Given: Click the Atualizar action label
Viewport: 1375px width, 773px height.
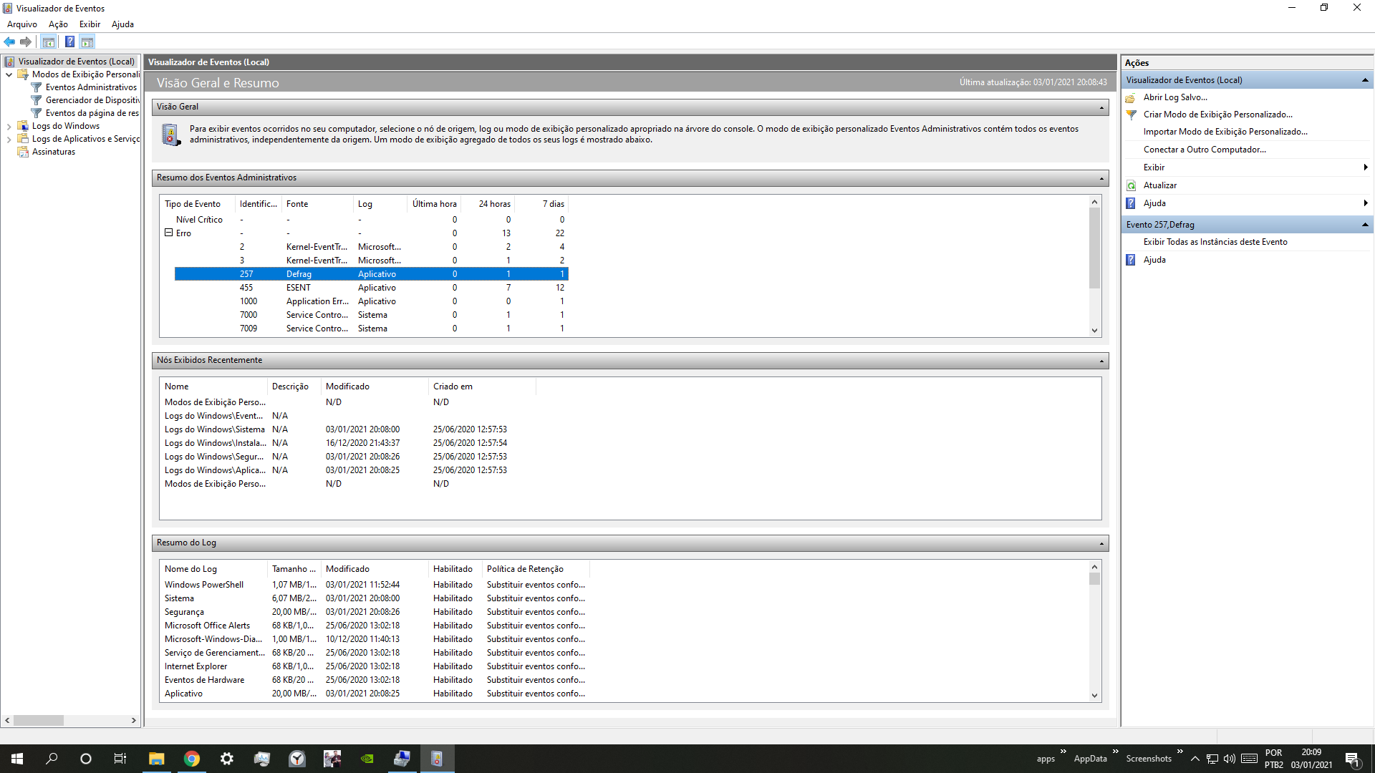Looking at the screenshot, I should (1160, 185).
